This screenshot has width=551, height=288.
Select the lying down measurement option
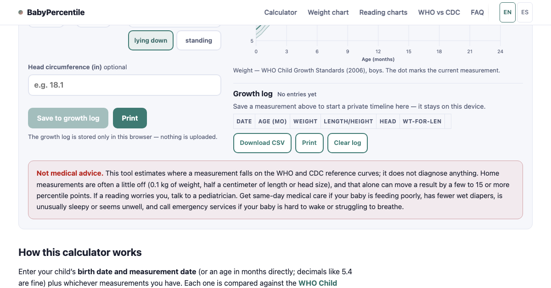click(x=151, y=40)
